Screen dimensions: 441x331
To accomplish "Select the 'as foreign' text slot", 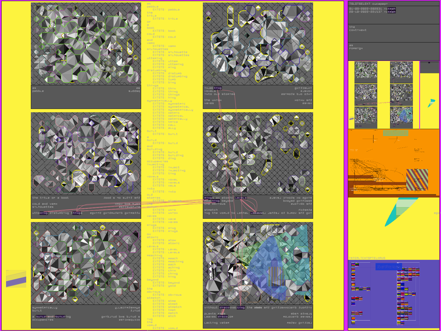I will click(x=394, y=51).
